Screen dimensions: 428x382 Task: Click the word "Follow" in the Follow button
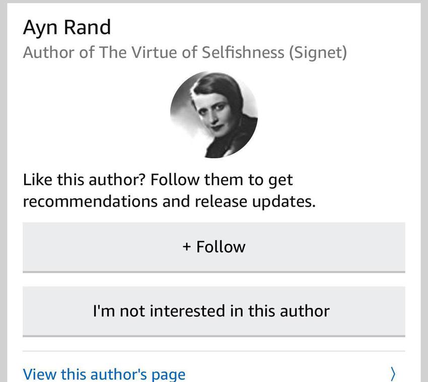click(x=221, y=247)
